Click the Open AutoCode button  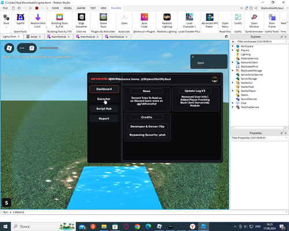(x=124, y=20)
